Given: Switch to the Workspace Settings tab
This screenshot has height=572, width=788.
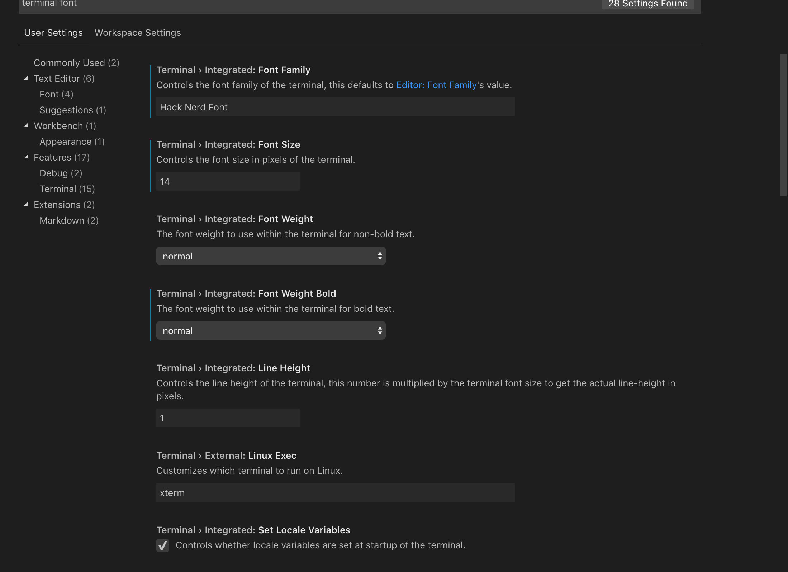Looking at the screenshot, I should tap(138, 33).
